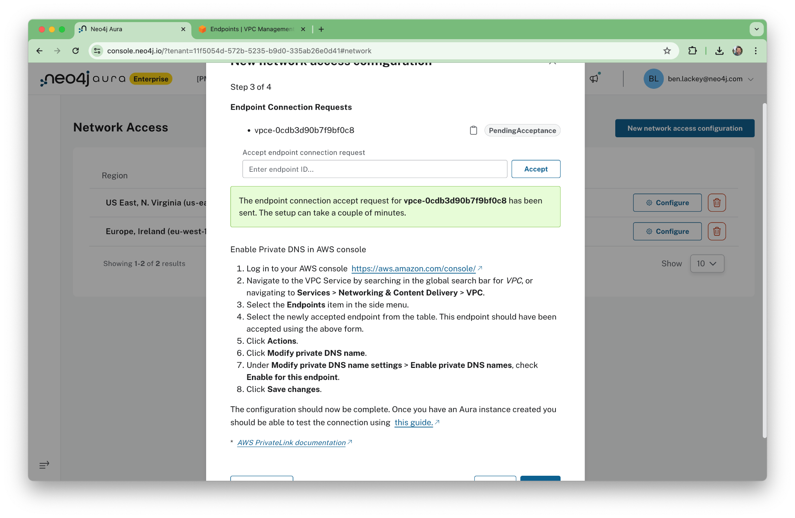795x518 pixels.
Task: Click the 'Enable Private DNS in AWS console' text
Action: (x=298, y=250)
